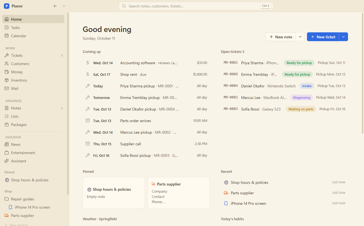Image resolution: width=364 pixels, height=226 pixels.
Task: Click the Parts supplier truck icon in sidebar
Action: pyautogui.click(x=7, y=216)
